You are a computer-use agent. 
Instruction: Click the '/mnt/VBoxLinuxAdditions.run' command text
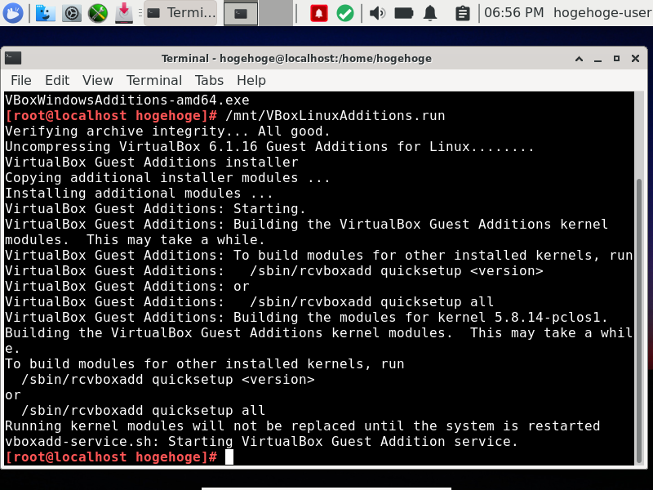coord(335,115)
